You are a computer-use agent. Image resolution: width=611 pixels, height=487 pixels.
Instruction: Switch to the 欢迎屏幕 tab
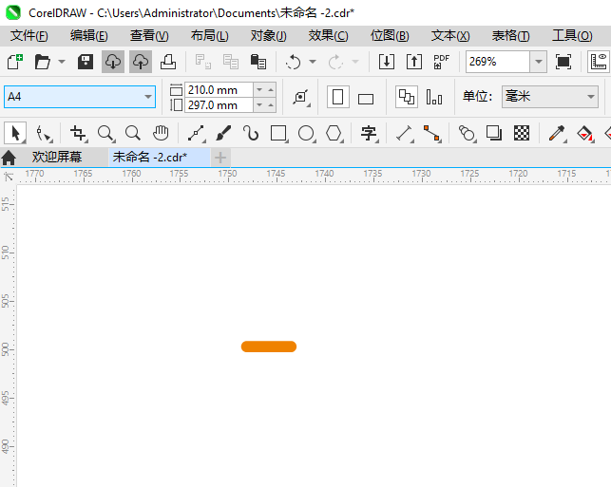click(57, 158)
